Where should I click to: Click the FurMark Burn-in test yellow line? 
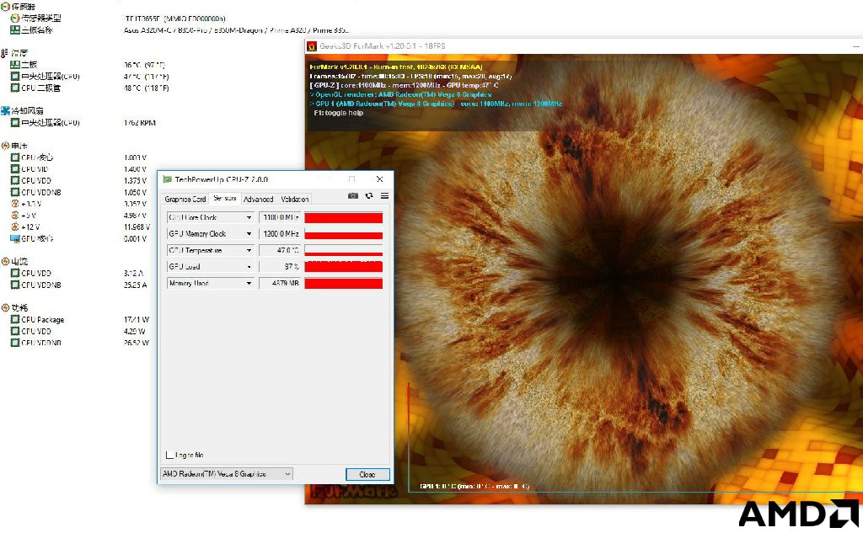tap(396, 67)
